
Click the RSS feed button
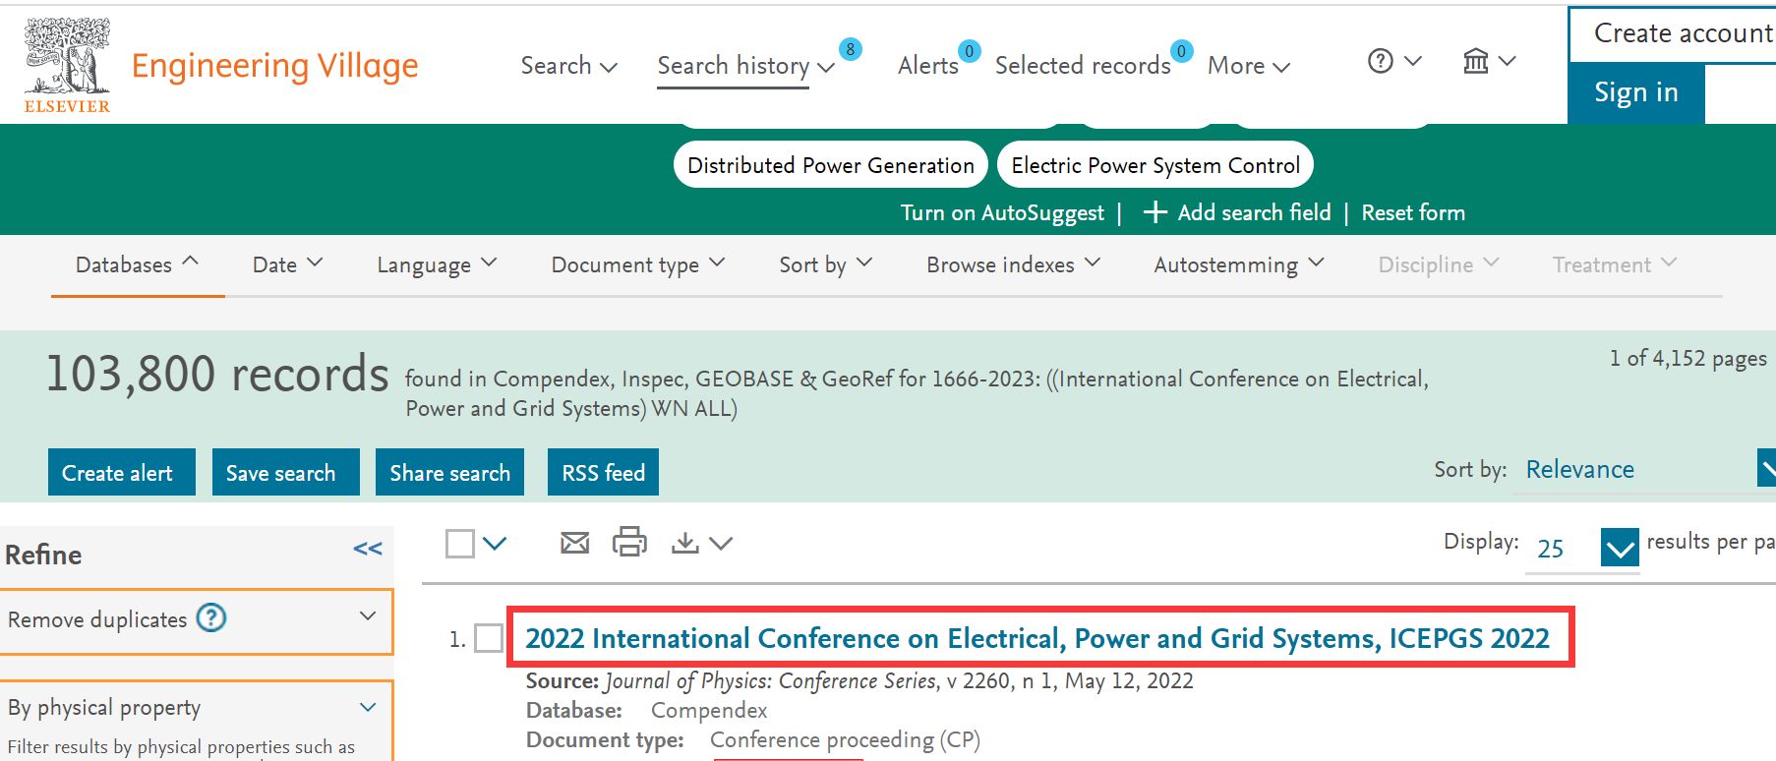pyautogui.click(x=603, y=472)
